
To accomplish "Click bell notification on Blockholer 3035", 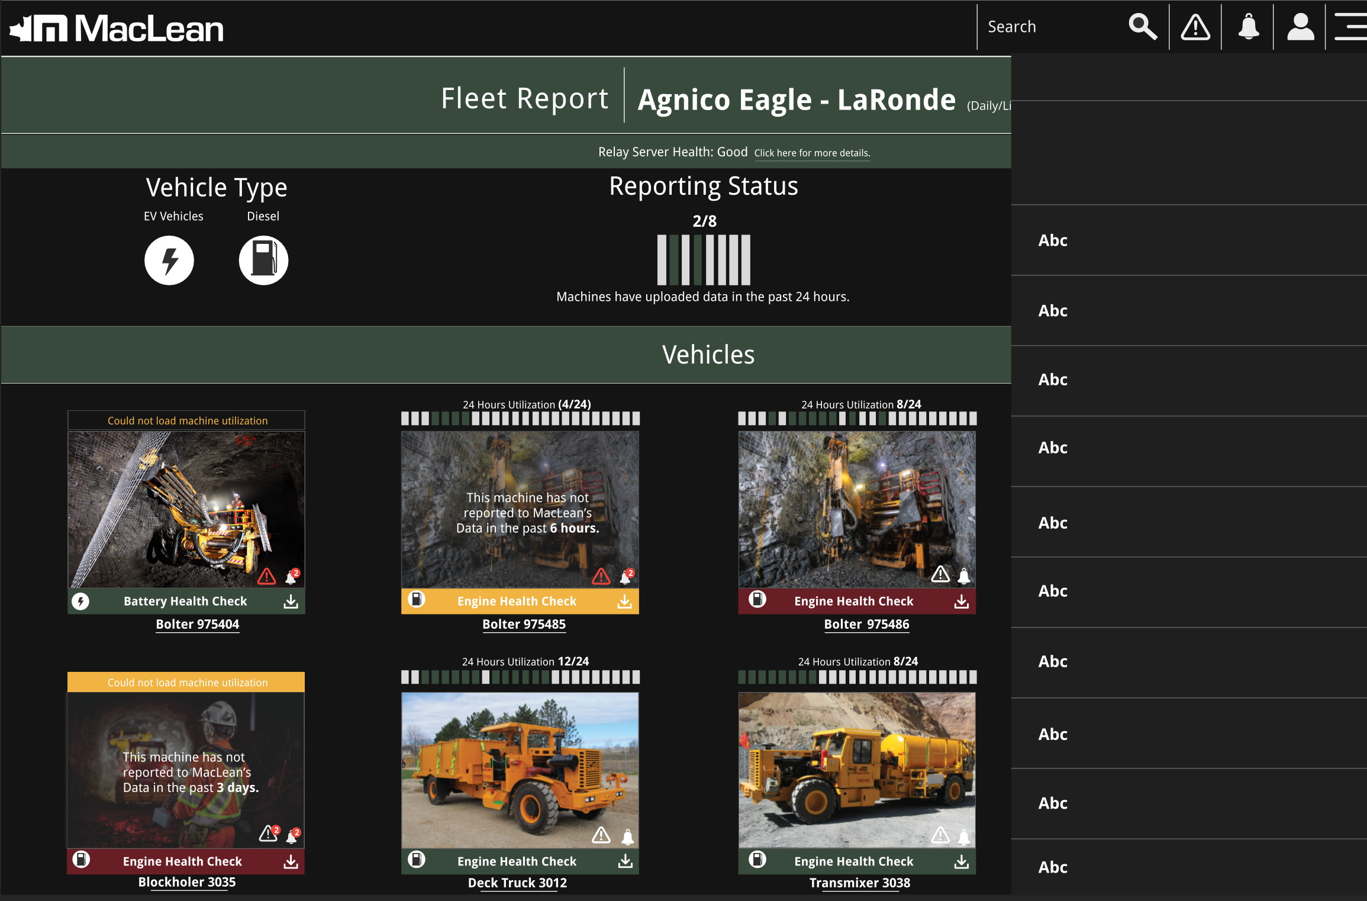I will point(292,835).
